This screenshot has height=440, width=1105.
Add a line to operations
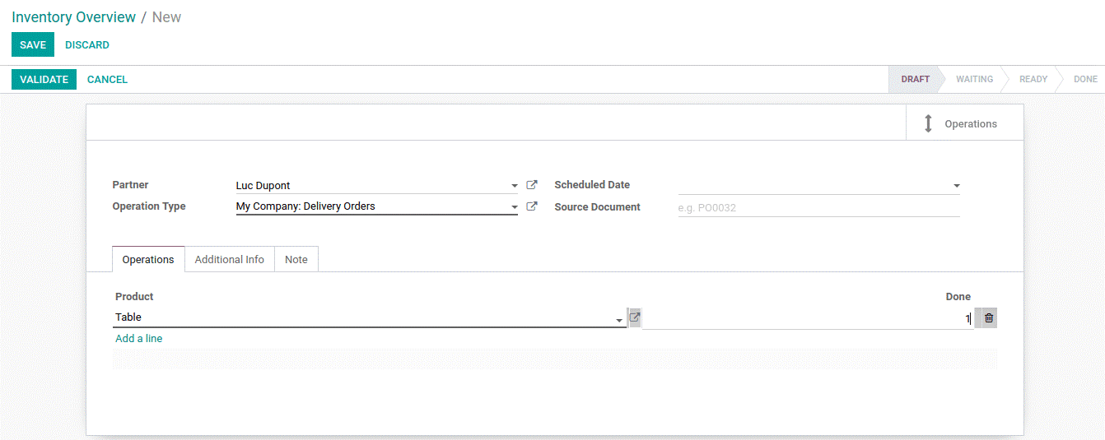click(139, 339)
